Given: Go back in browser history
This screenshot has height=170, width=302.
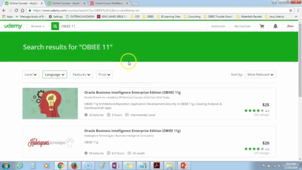Looking at the screenshot, I should pos(4,10).
